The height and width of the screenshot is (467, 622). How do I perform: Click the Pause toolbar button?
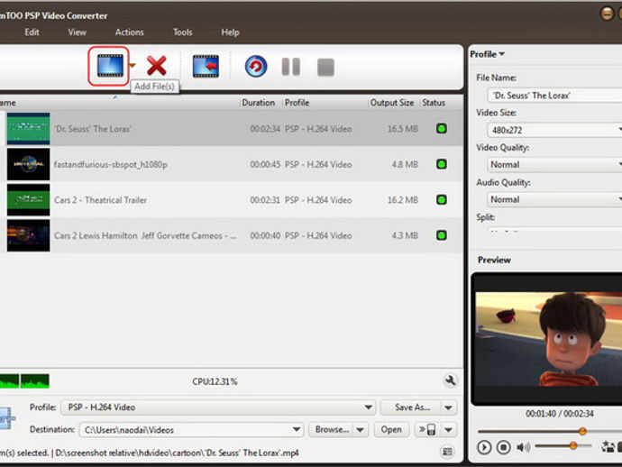(291, 66)
